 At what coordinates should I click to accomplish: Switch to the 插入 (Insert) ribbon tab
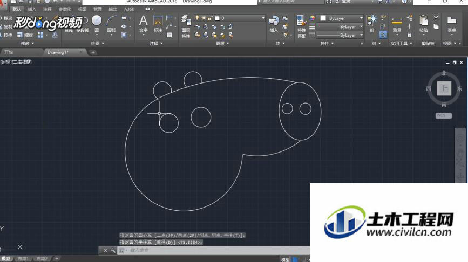[32, 9]
